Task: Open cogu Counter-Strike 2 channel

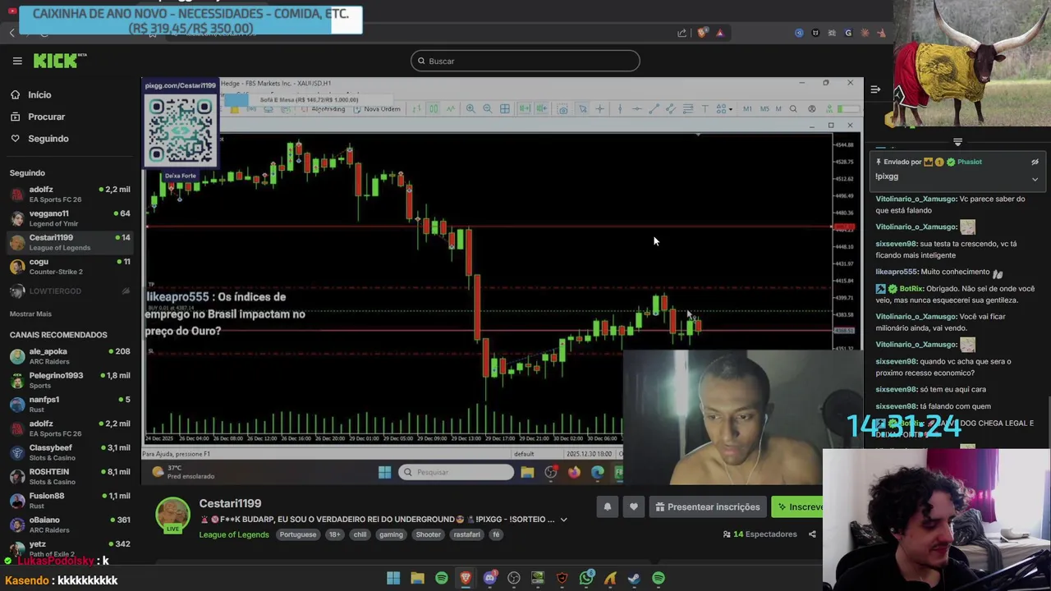Action: [x=70, y=266]
